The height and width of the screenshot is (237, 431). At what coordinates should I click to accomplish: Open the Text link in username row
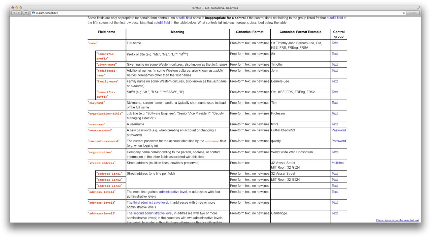(x=334, y=125)
